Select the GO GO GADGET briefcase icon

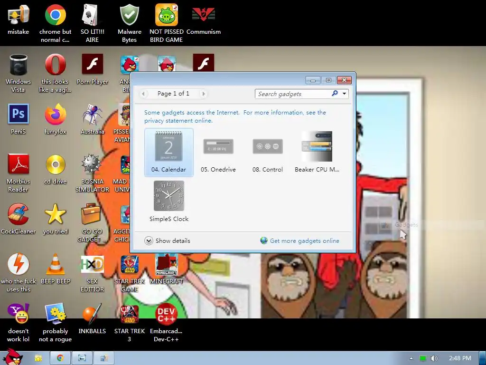click(x=92, y=223)
